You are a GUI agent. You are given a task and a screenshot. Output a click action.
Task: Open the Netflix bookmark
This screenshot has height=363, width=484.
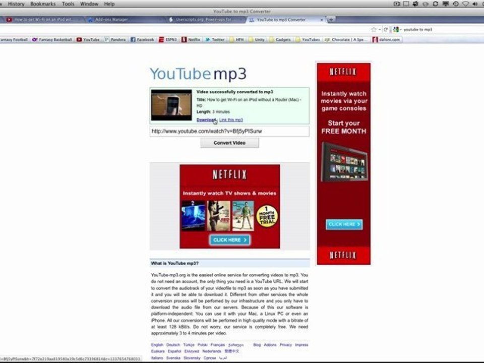[191, 40]
